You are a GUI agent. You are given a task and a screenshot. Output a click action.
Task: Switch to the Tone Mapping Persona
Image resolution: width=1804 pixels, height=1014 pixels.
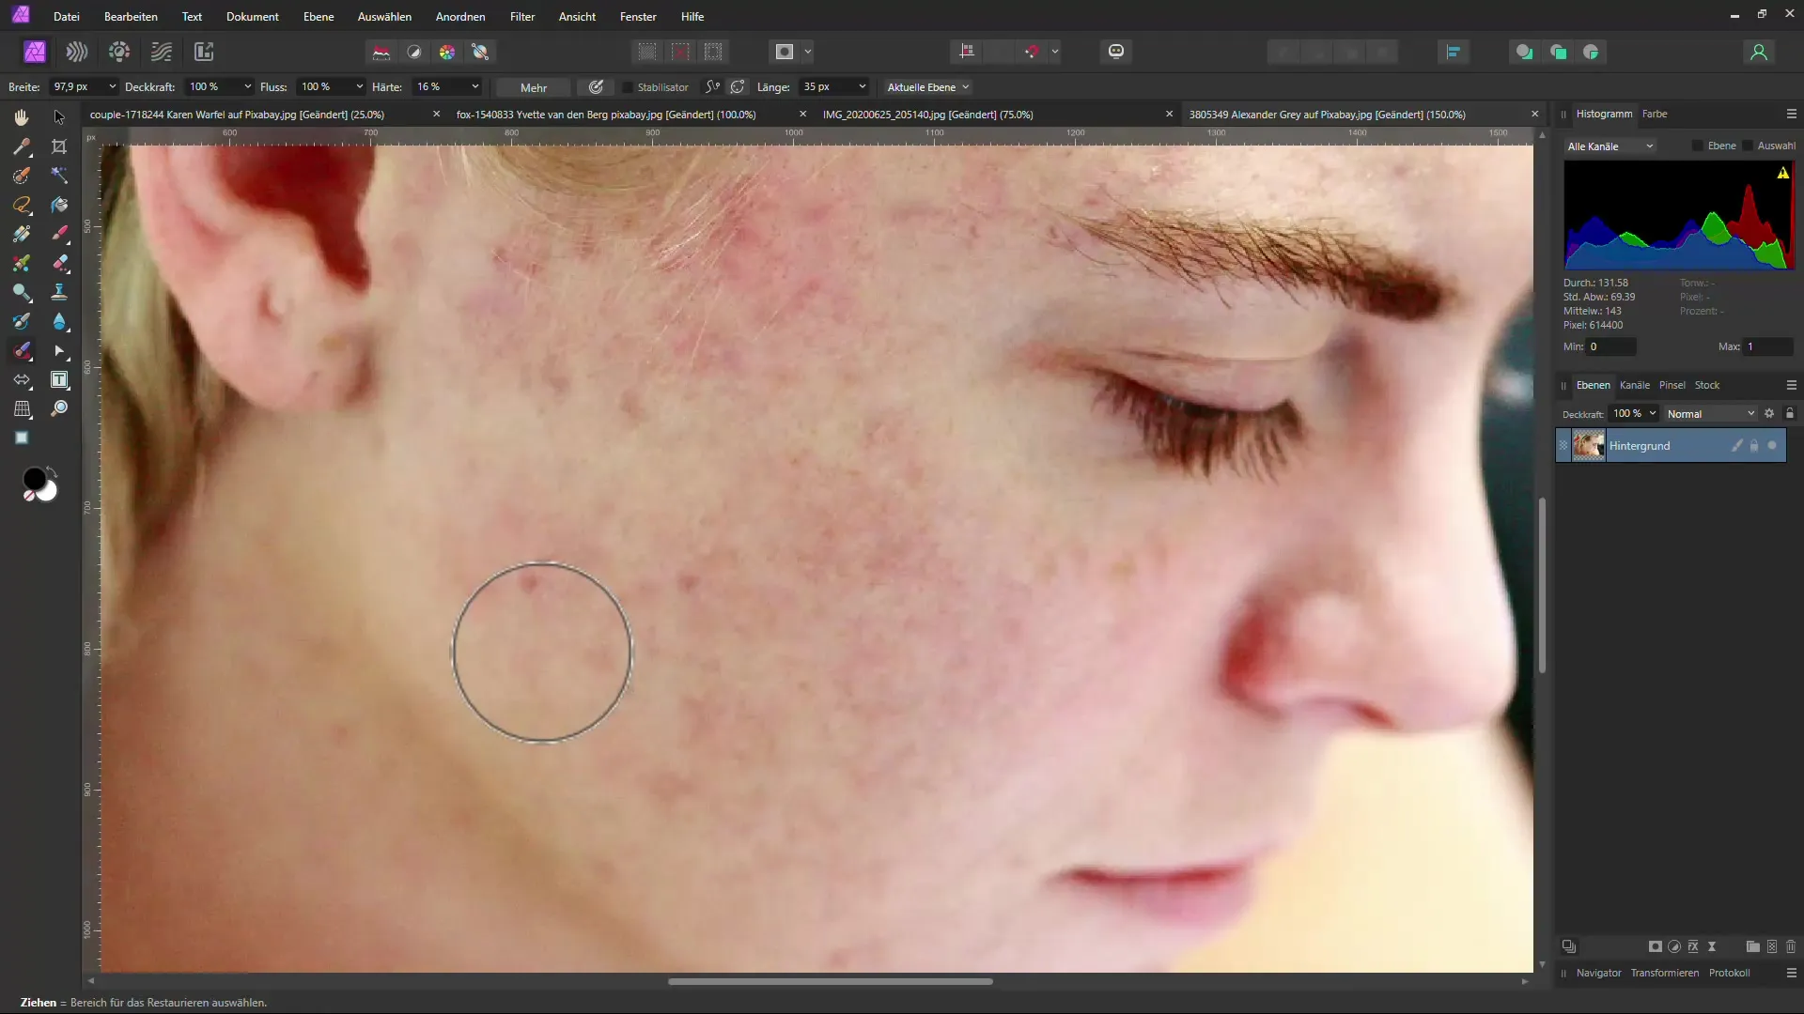coord(162,52)
